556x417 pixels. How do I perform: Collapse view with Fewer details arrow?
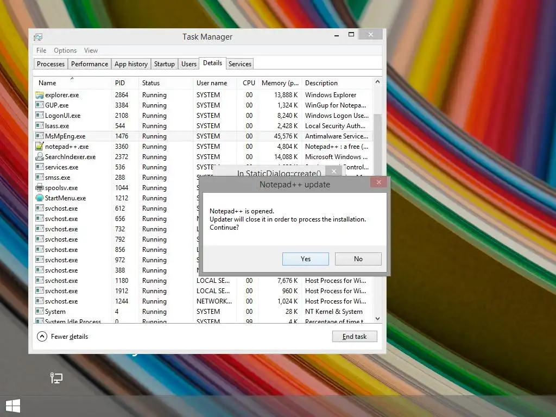click(42, 337)
